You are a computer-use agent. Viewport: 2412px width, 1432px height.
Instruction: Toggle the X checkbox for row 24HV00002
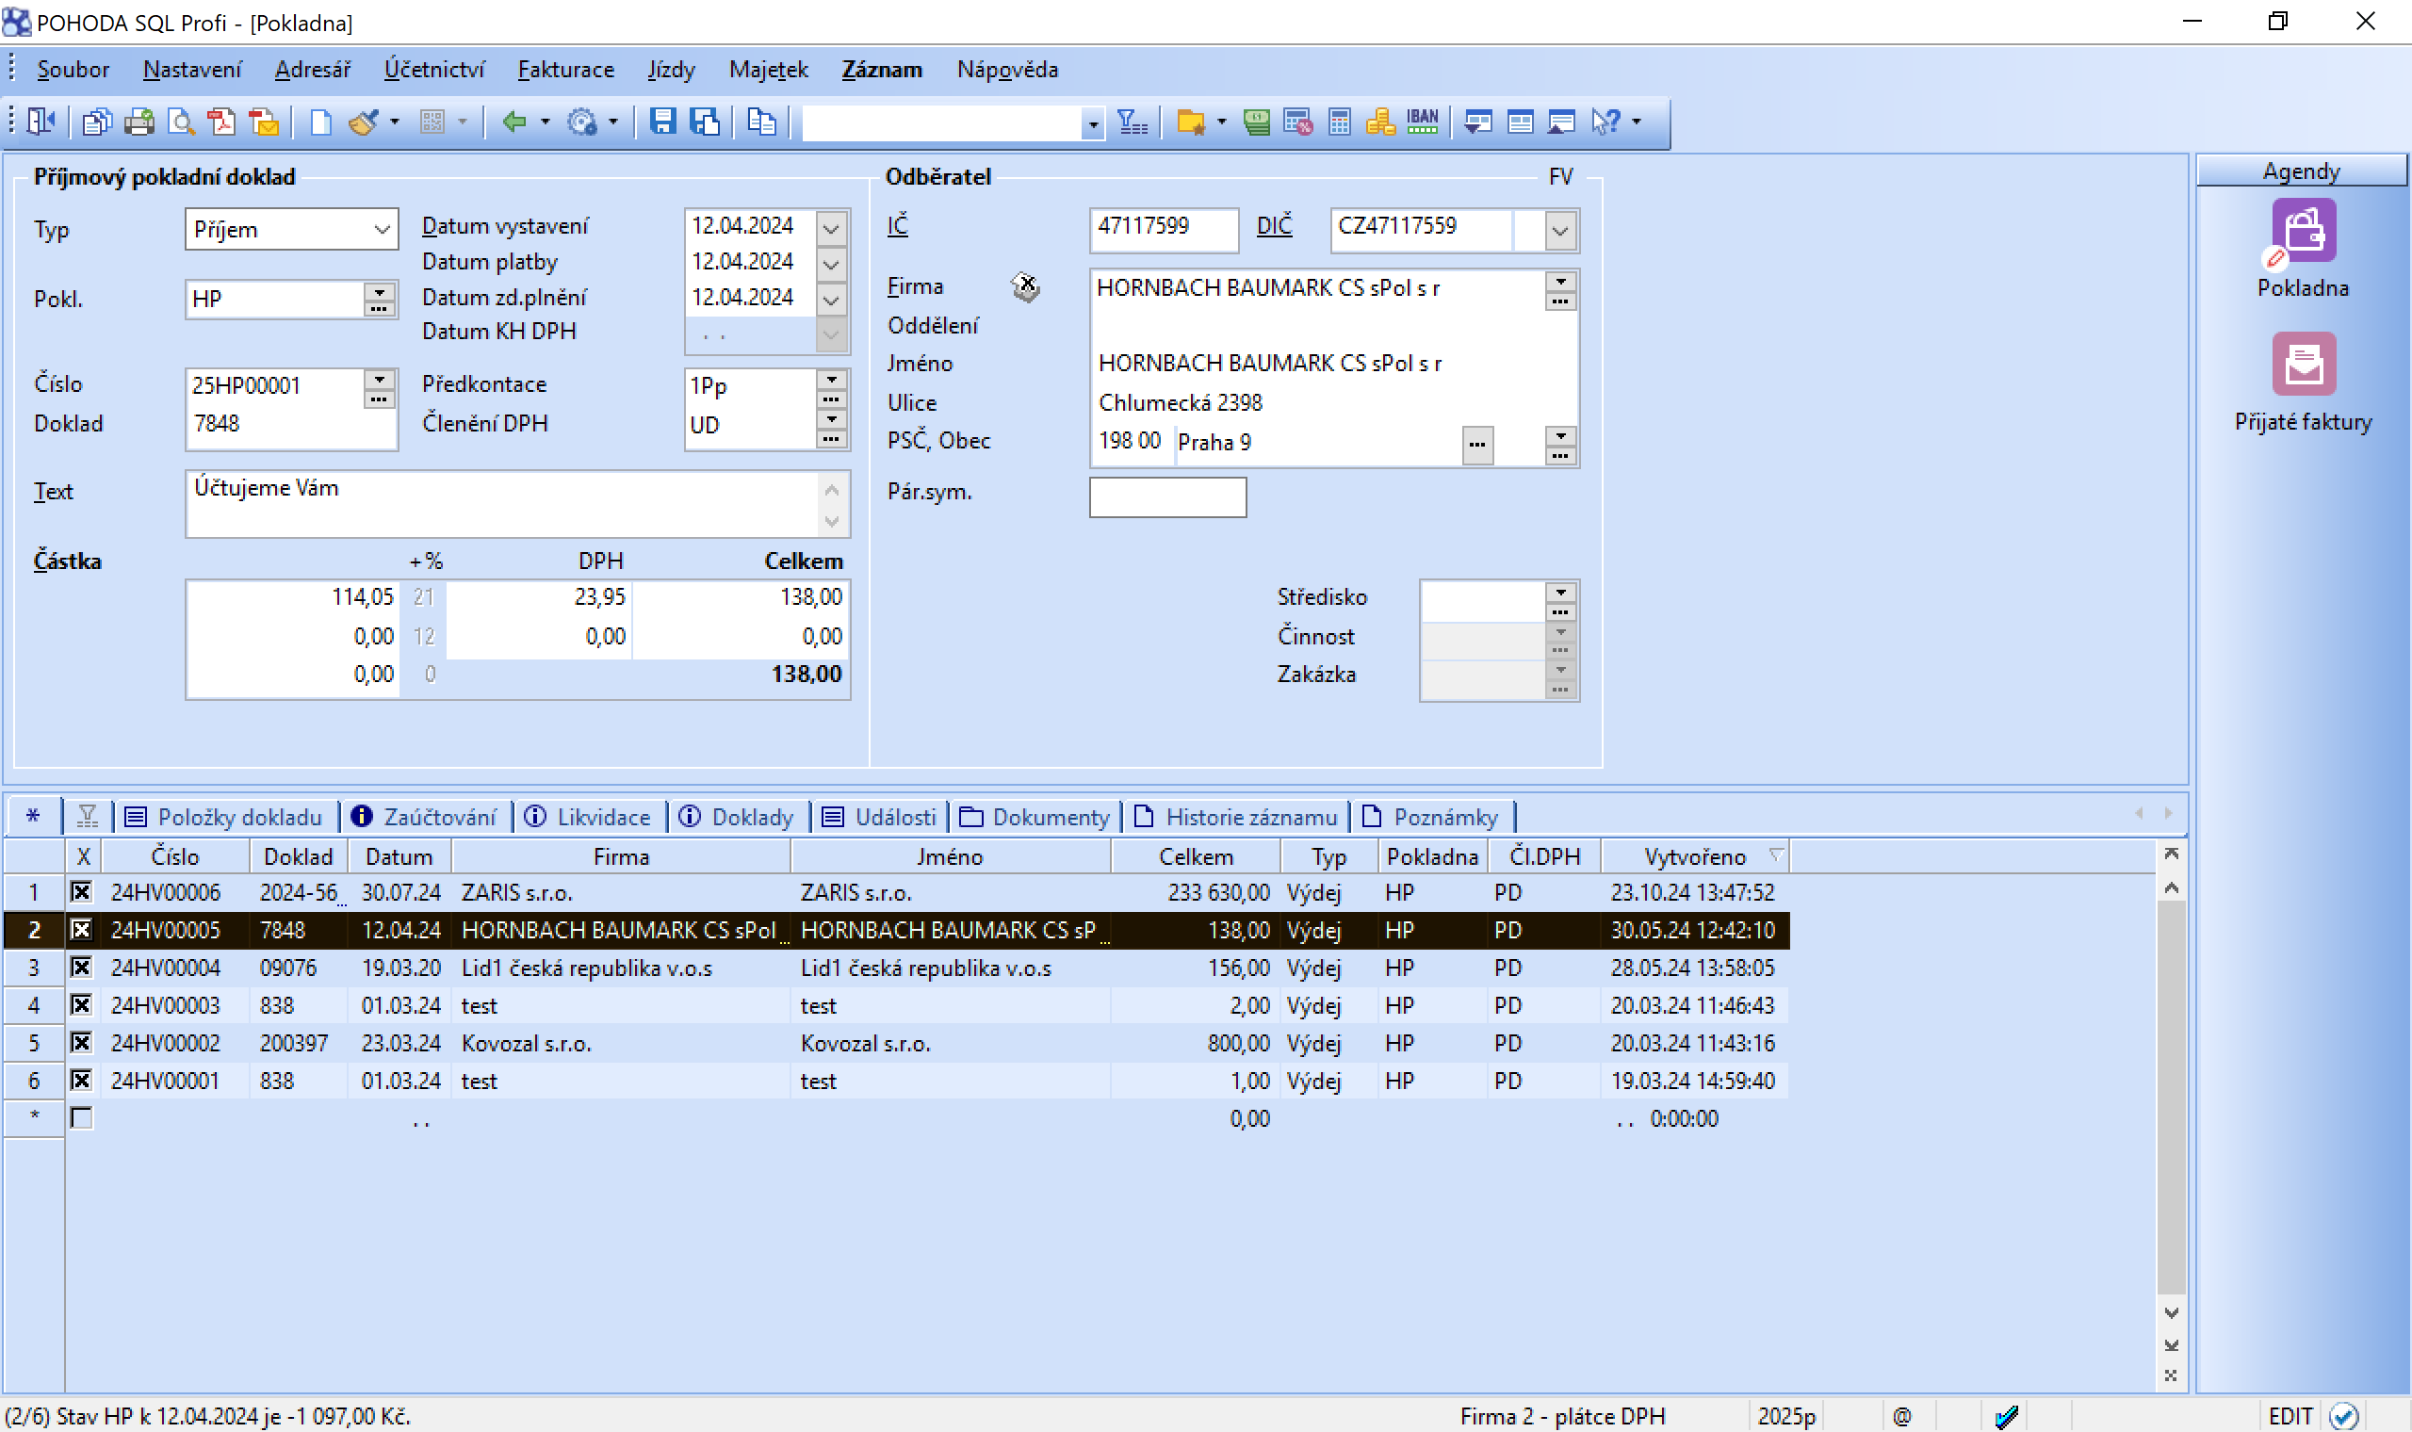point(81,1042)
